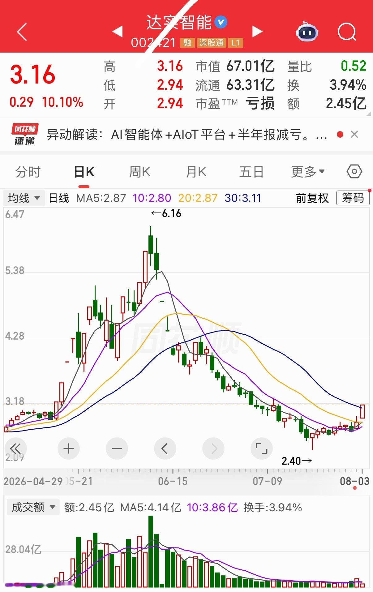
Task: Tap the 06-15 date marker
Action: coord(173,481)
